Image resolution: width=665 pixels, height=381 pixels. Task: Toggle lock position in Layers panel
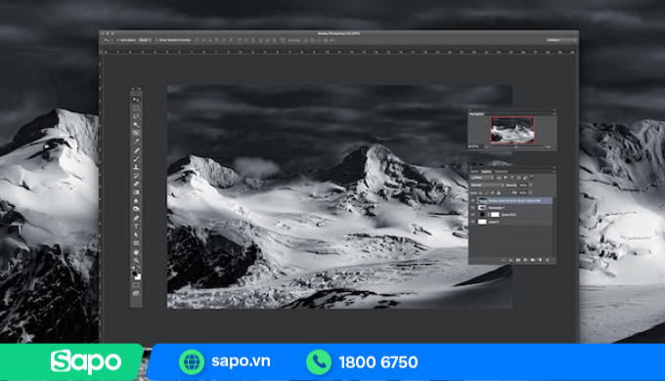pyautogui.click(x=492, y=193)
